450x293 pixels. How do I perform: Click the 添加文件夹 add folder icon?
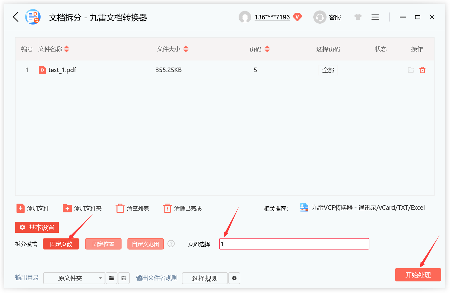tap(67, 208)
